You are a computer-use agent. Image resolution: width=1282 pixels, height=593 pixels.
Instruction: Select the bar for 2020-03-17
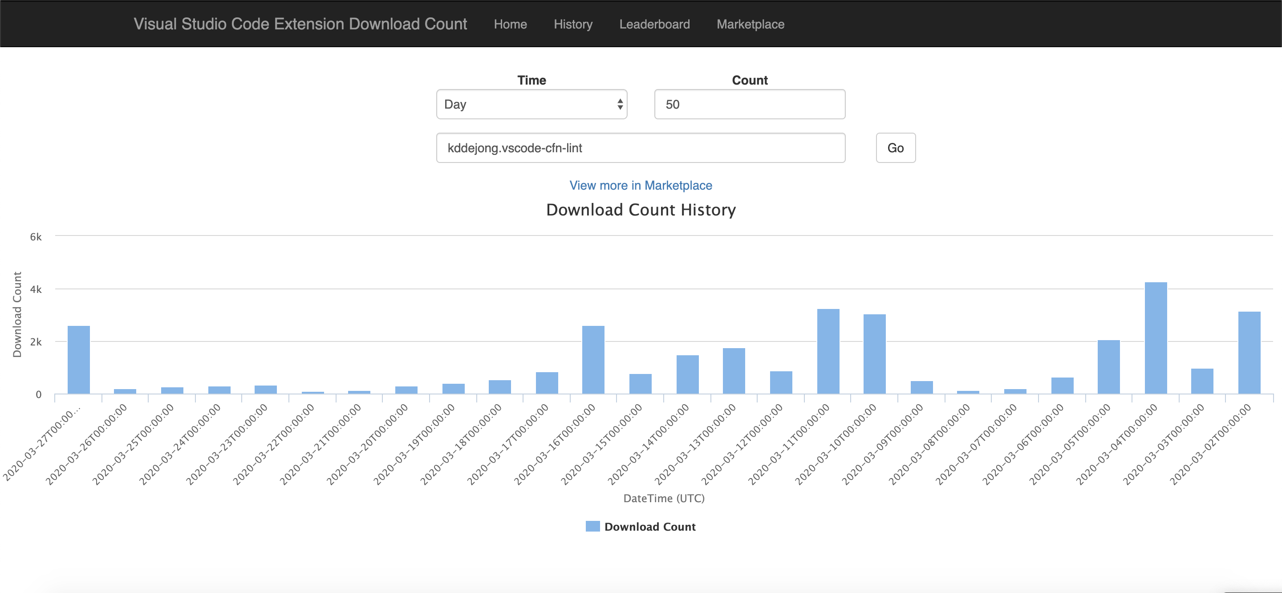click(547, 383)
